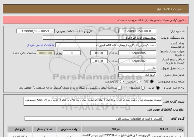Select the خدمت radio button
The width and height of the screenshot is (194, 137).
coord(138,81)
